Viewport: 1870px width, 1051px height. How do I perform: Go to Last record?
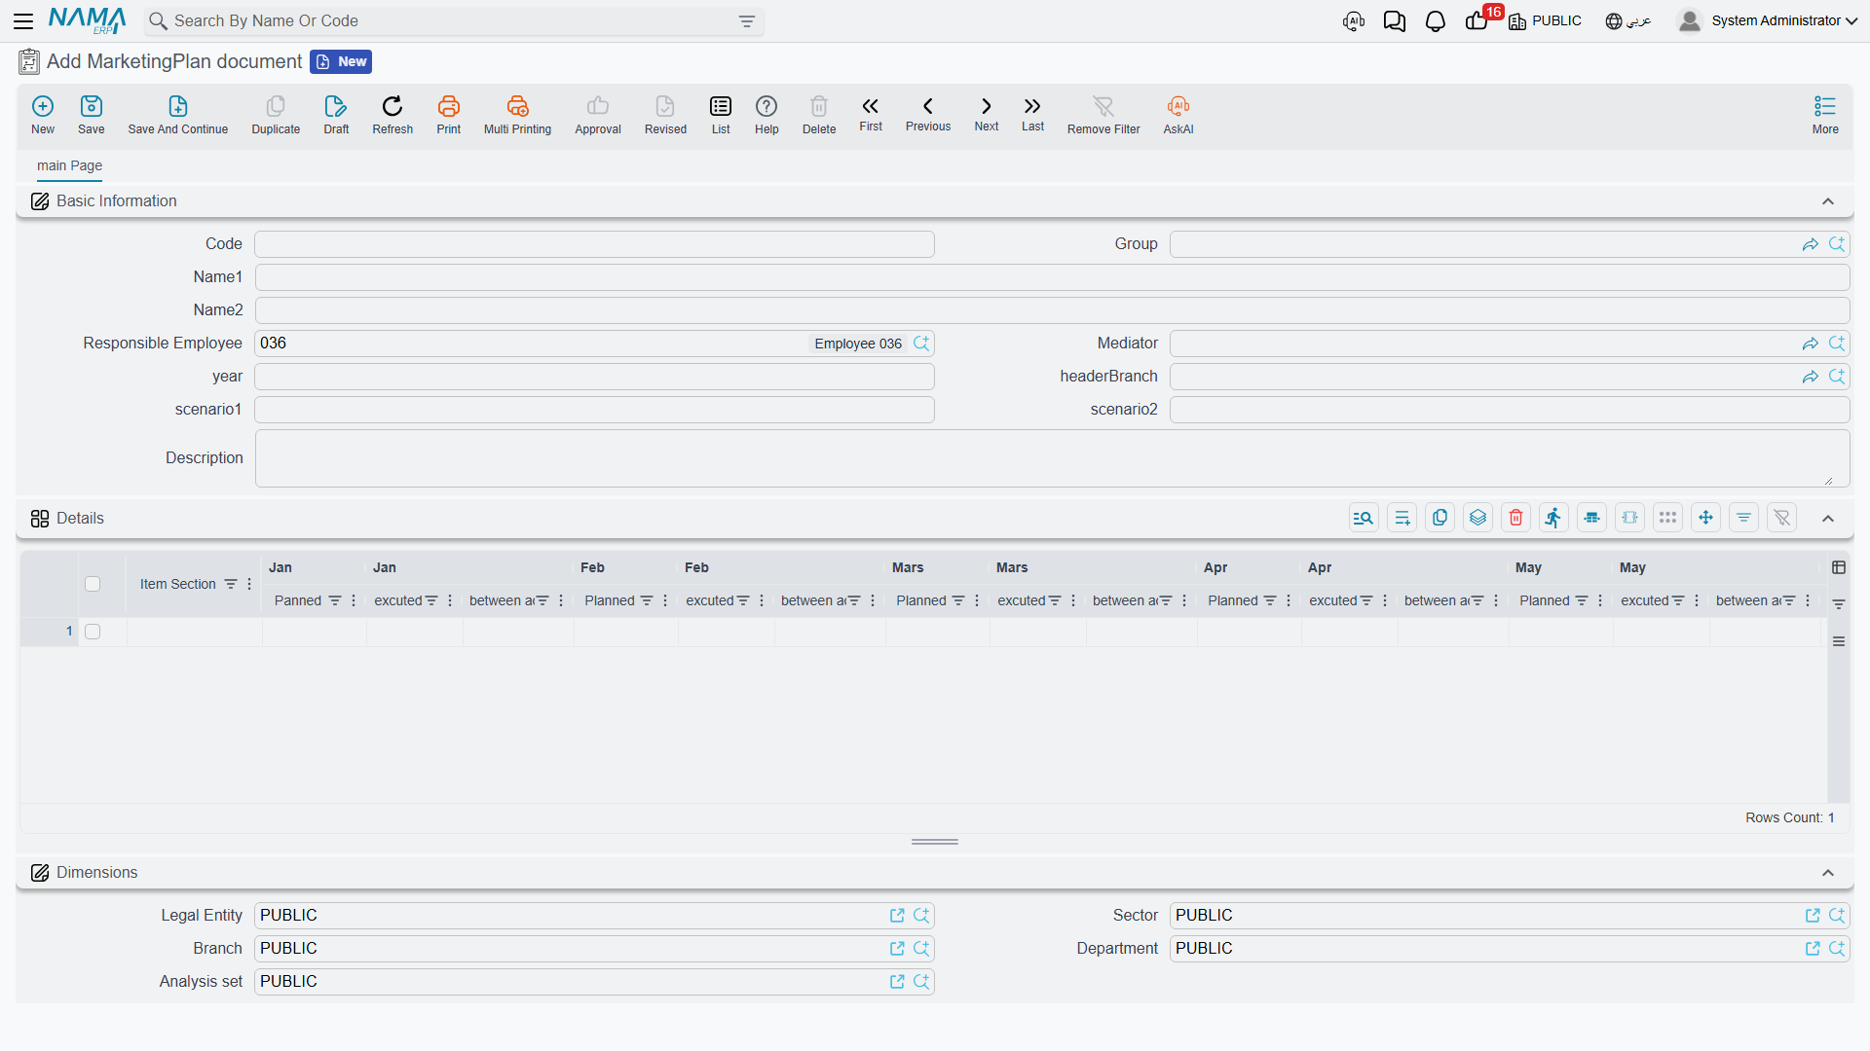point(1032,106)
